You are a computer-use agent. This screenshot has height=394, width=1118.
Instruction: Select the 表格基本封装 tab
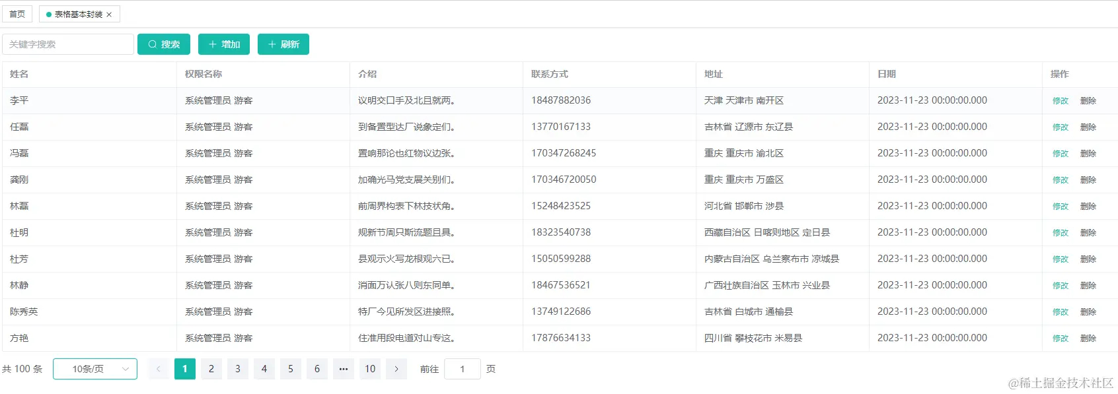point(79,14)
